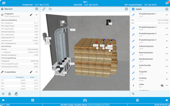Toggle the 3D view rotation mode
This screenshot has height=106, width=170.
44,9
